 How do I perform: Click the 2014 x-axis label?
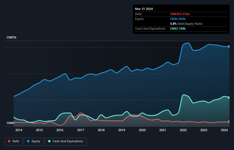(x=19, y=130)
